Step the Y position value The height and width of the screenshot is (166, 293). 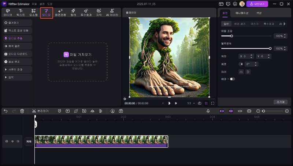point(268,56)
